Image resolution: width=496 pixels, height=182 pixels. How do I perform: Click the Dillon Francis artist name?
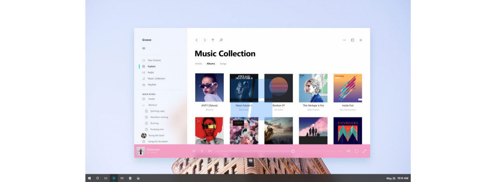coord(313,110)
